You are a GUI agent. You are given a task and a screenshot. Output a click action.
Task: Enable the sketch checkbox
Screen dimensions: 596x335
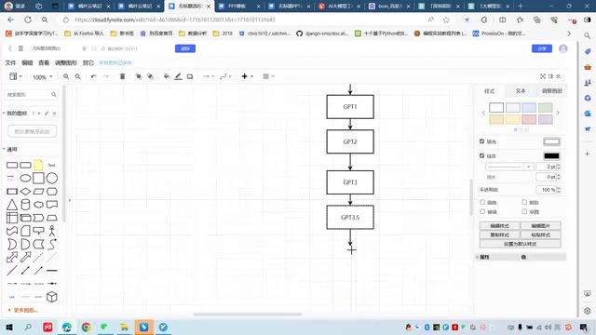point(524,211)
